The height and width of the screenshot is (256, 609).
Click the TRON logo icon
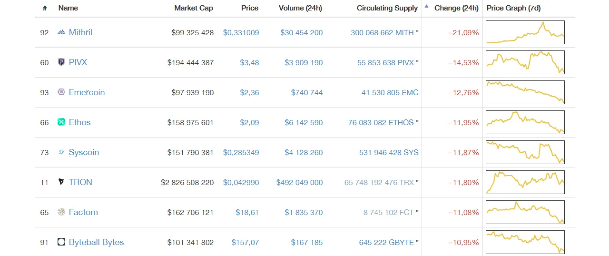[61, 182]
